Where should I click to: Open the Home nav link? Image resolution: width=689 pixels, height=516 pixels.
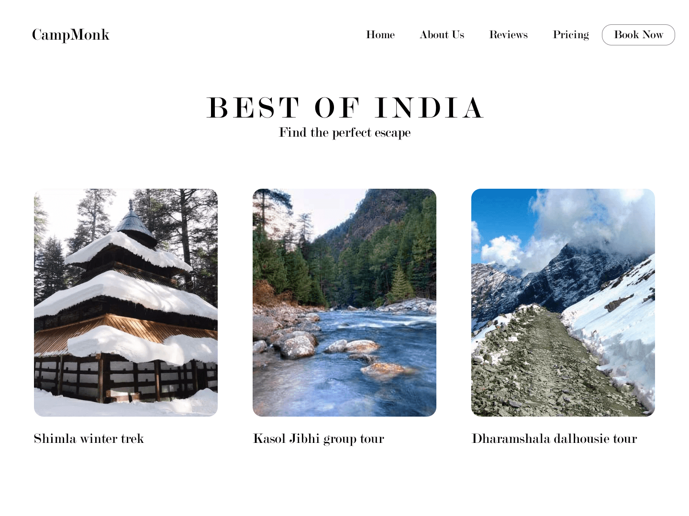click(380, 35)
